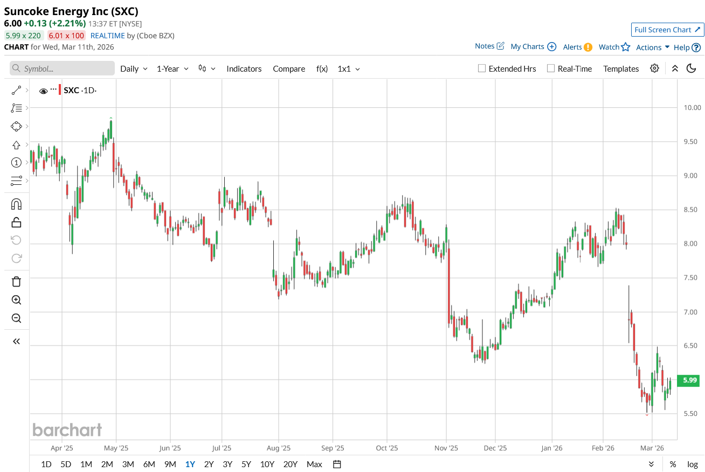The image size is (705, 472).
Task: Enable the magnet snap tool
Action: click(x=16, y=204)
